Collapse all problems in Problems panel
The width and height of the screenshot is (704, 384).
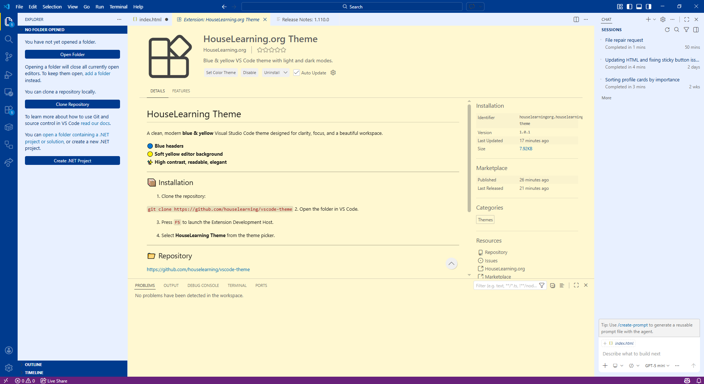(552, 285)
